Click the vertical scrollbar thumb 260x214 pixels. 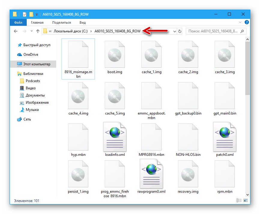click(247, 68)
